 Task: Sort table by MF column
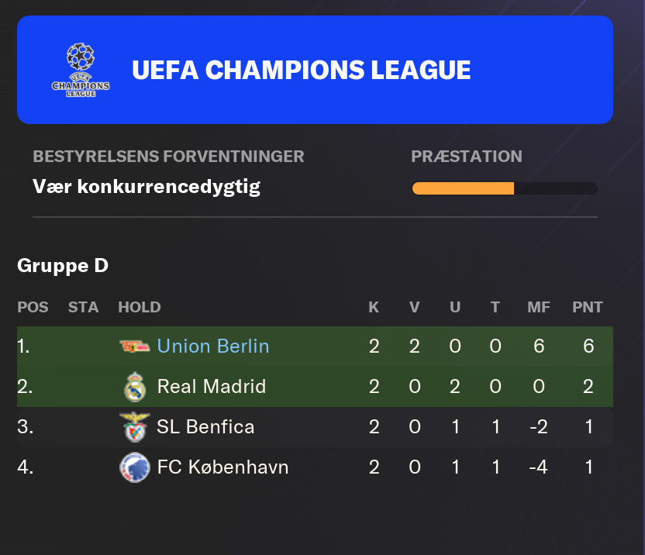[x=539, y=307]
